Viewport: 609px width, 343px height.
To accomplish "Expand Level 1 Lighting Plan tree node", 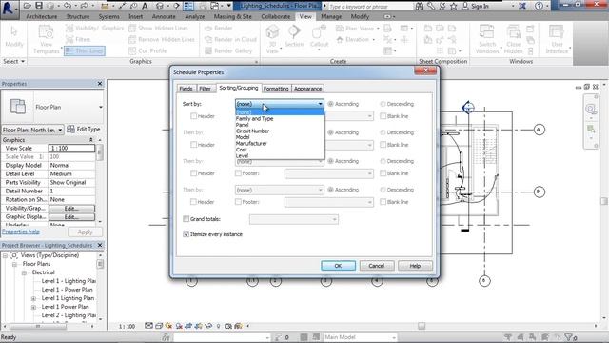I will (33, 298).
